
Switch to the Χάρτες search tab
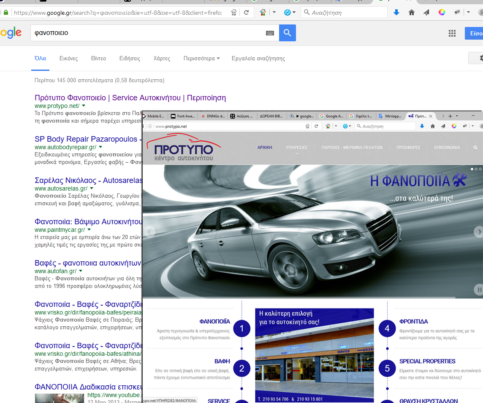pyautogui.click(x=162, y=59)
